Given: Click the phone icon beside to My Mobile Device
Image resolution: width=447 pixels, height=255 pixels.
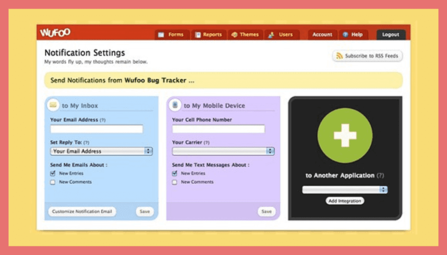Looking at the screenshot, I should [x=175, y=105].
